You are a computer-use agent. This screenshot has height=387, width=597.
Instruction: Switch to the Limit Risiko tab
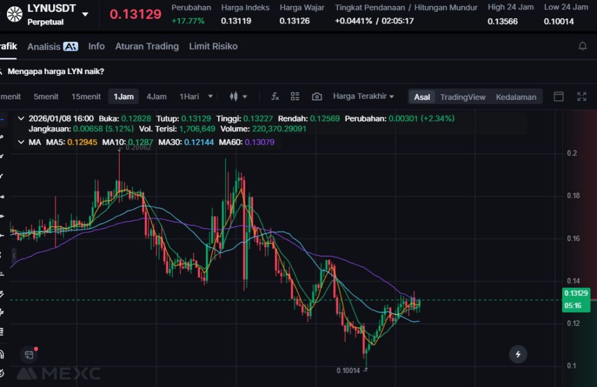213,46
